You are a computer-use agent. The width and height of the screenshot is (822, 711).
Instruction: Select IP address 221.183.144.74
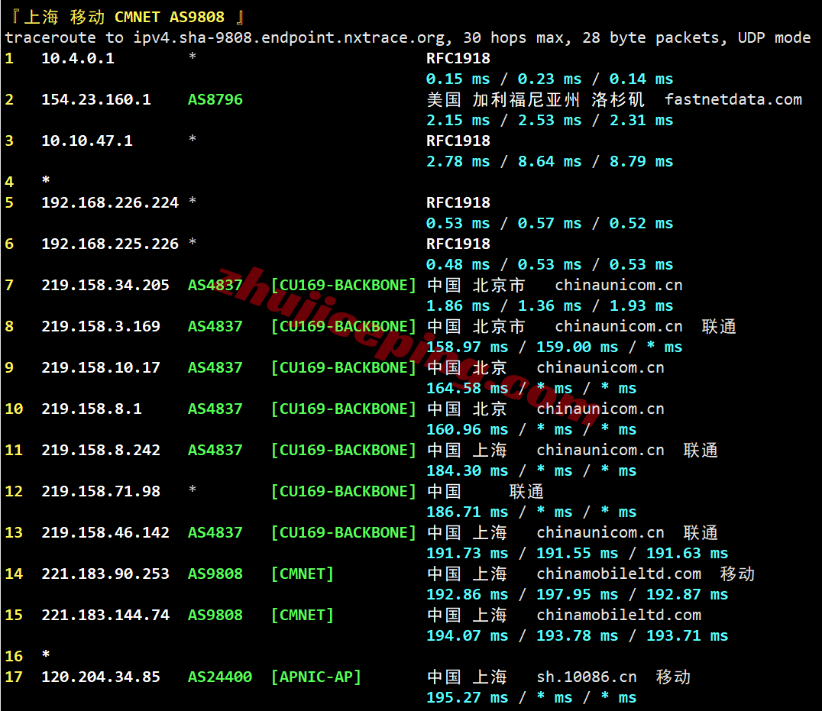[x=105, y=615]
